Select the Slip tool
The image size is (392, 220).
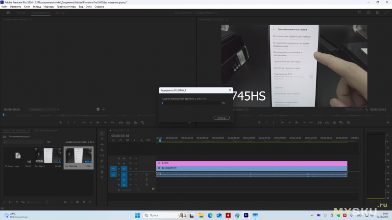102,155
